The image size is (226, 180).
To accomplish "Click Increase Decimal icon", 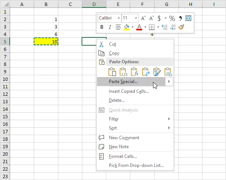I will [x=165, y=27].
